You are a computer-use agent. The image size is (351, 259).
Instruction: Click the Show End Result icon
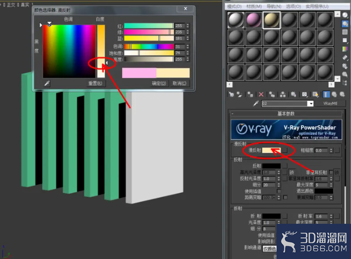coord(326,94)
